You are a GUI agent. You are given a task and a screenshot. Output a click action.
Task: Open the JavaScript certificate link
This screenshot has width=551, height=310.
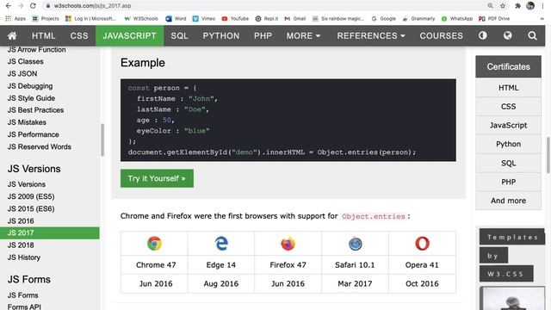tap(509, 126)
